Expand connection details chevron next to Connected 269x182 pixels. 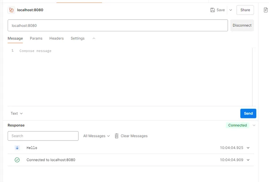(x=254, y=125)
